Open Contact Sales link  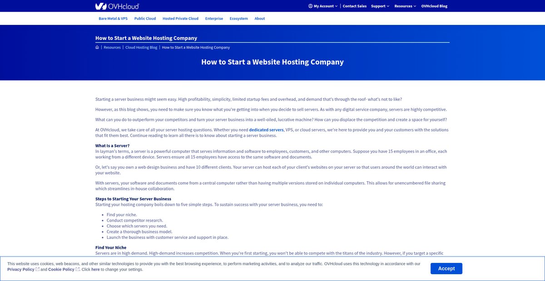tap(355, 6)
